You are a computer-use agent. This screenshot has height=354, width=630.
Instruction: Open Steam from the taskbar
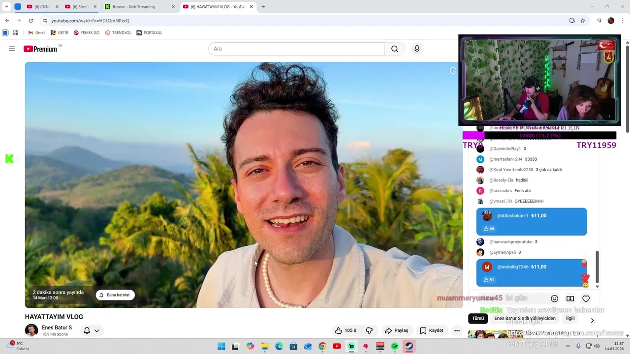point(409,347)
